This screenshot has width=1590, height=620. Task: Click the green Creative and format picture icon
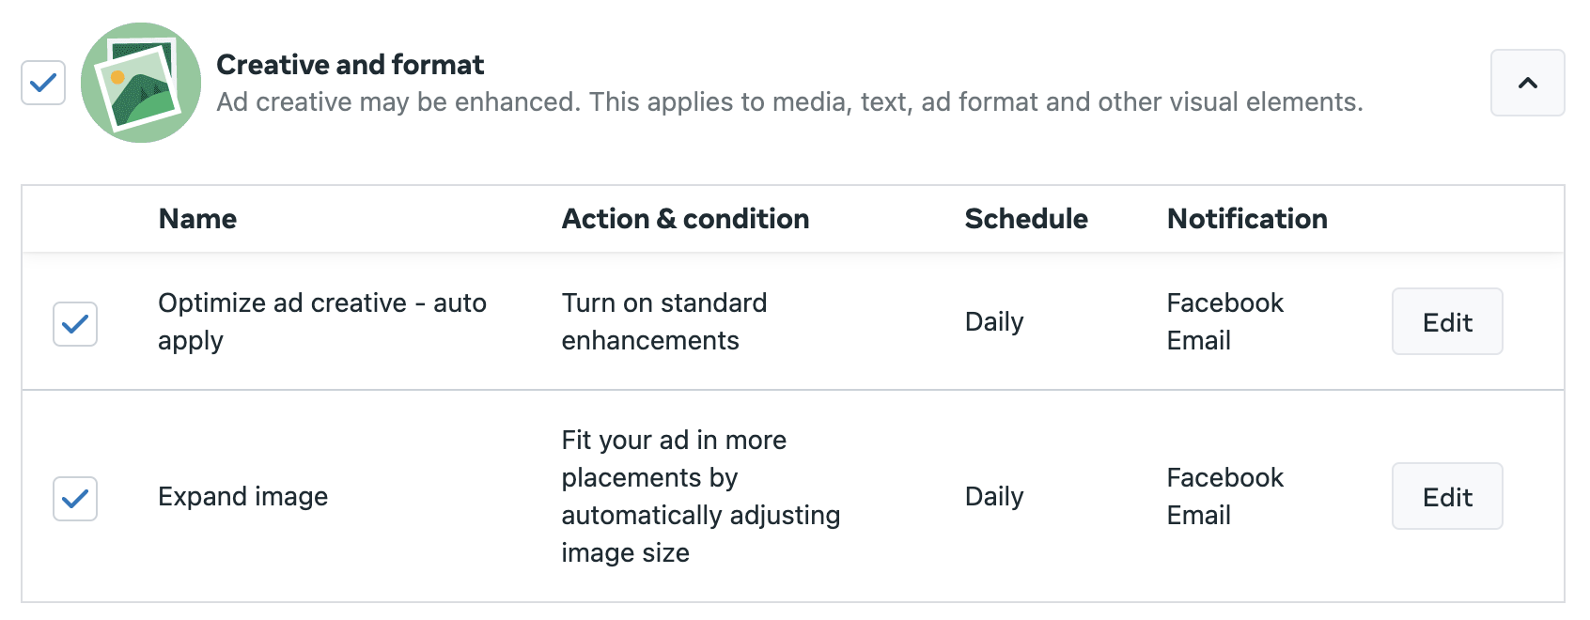click(x=141, y=83)
